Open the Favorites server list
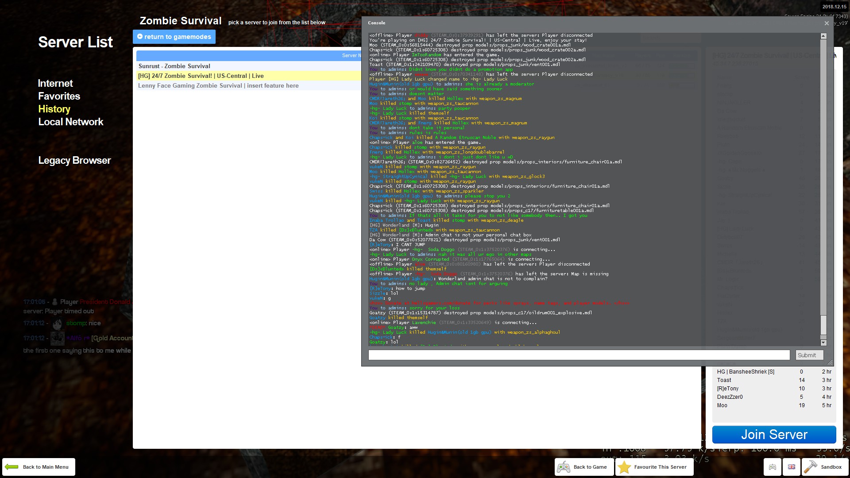The height and width of the screenshot is (478, 850). pyautogui.click(x=59, y=96)
